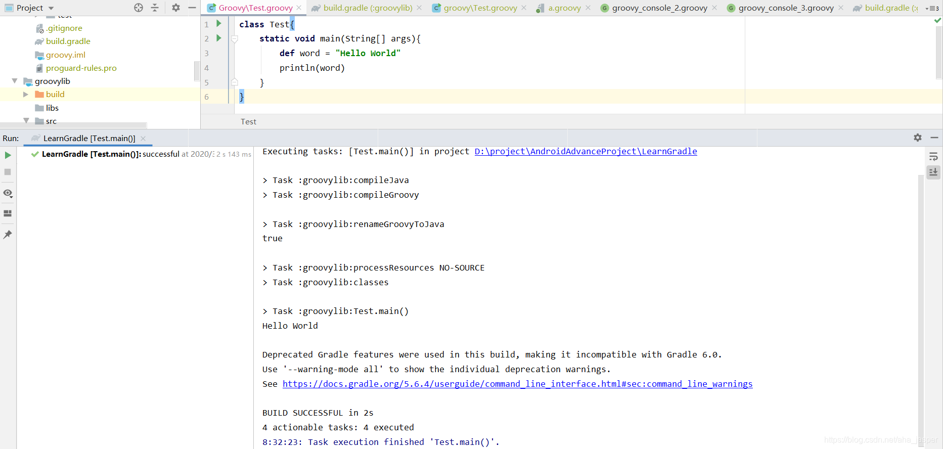
Task: Show hidden editor tabs list
Action: tap(932, 8)
